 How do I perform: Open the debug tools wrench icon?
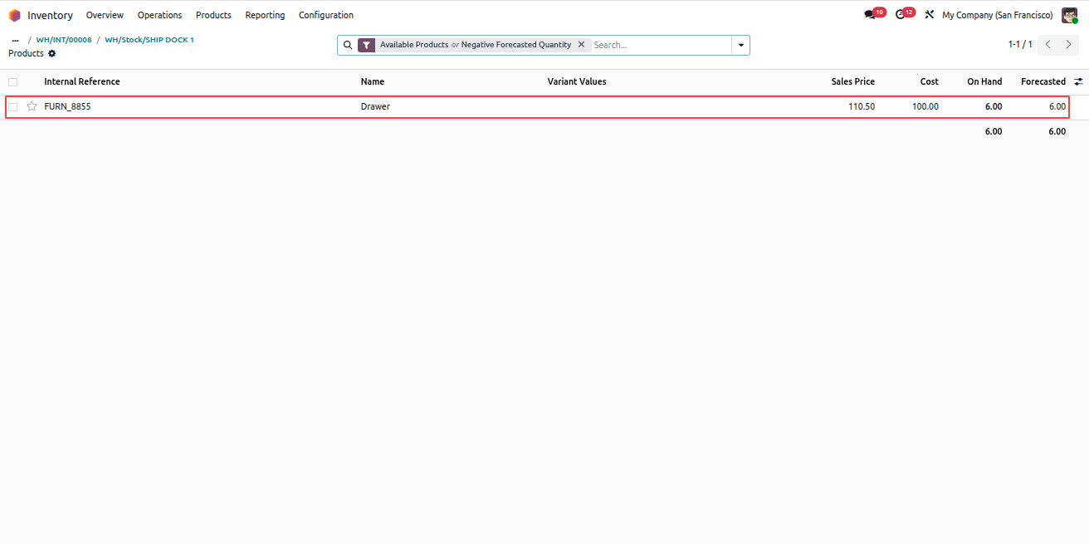click(930, 15)
